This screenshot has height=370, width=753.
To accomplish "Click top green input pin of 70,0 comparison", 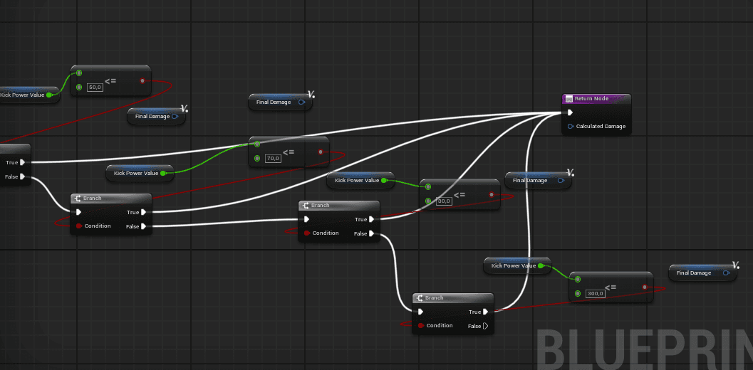I will pyautogui.click(x=257, y=144).
